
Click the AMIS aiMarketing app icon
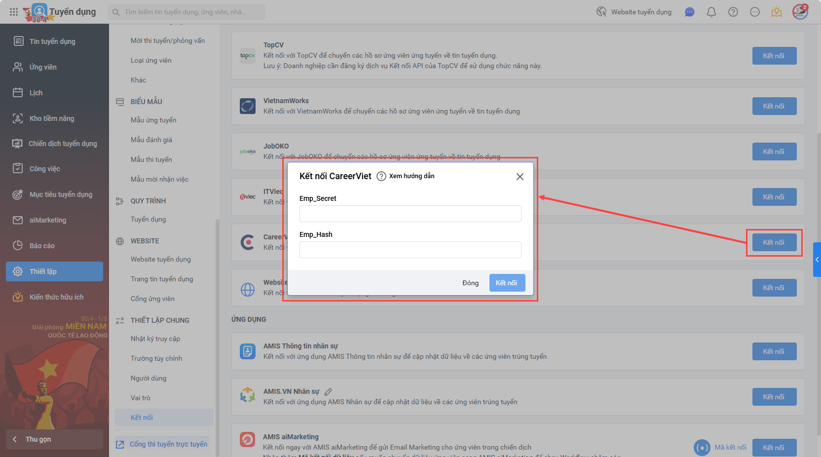[x=248, y=439]
